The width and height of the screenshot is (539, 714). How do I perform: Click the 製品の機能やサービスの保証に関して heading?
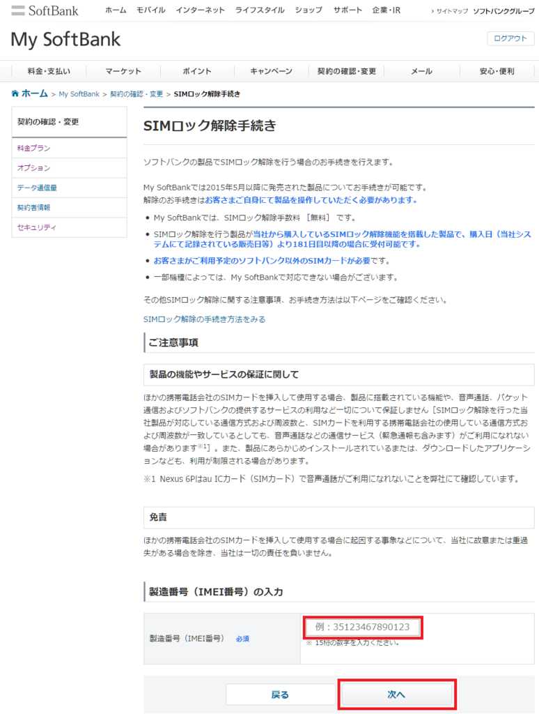click(x=224, y=374)
